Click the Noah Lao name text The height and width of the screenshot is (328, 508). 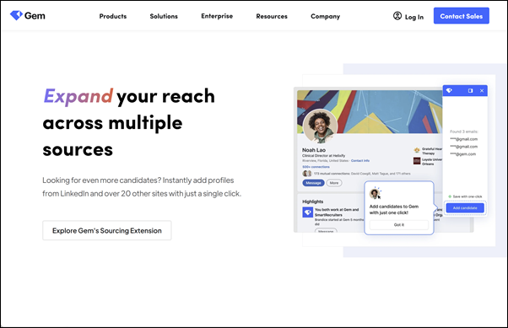click(314, 150)
